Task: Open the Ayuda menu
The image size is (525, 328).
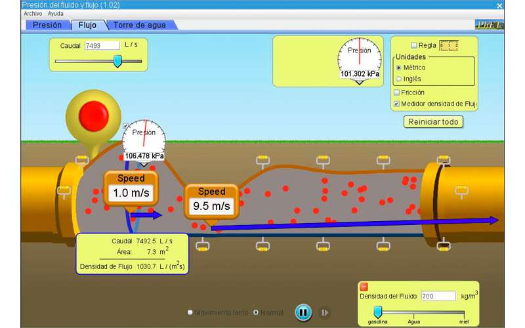Action: pyautogui.click(x=56, y=13)
